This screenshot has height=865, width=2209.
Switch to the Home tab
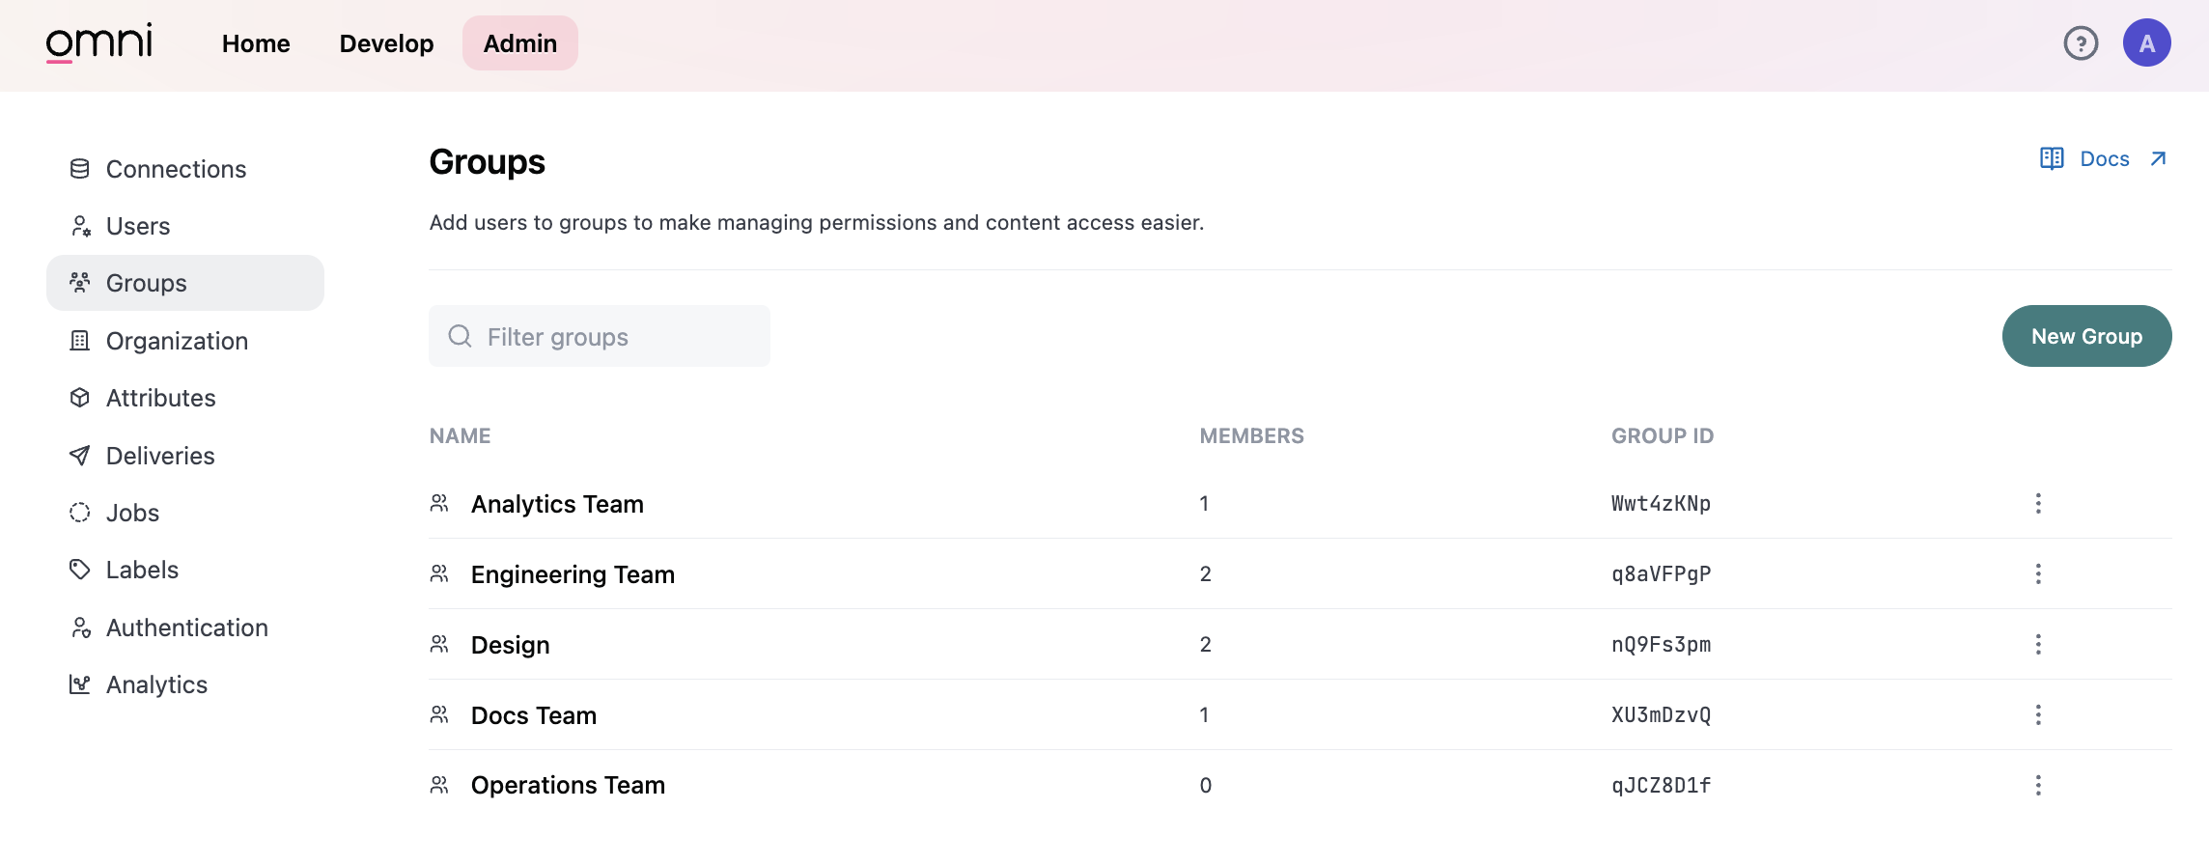tap(256, 43)
